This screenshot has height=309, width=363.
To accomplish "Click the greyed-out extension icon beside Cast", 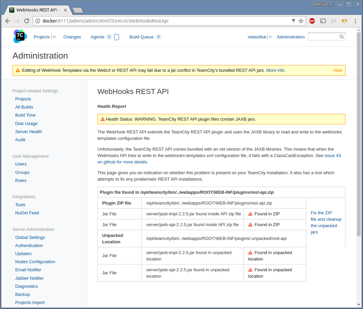I will coord(334,21).
